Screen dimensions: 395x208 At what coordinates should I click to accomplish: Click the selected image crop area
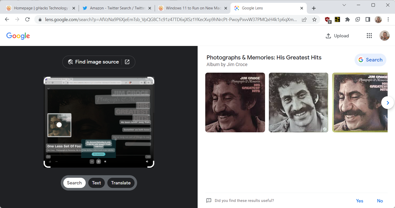tap(99, 122)
